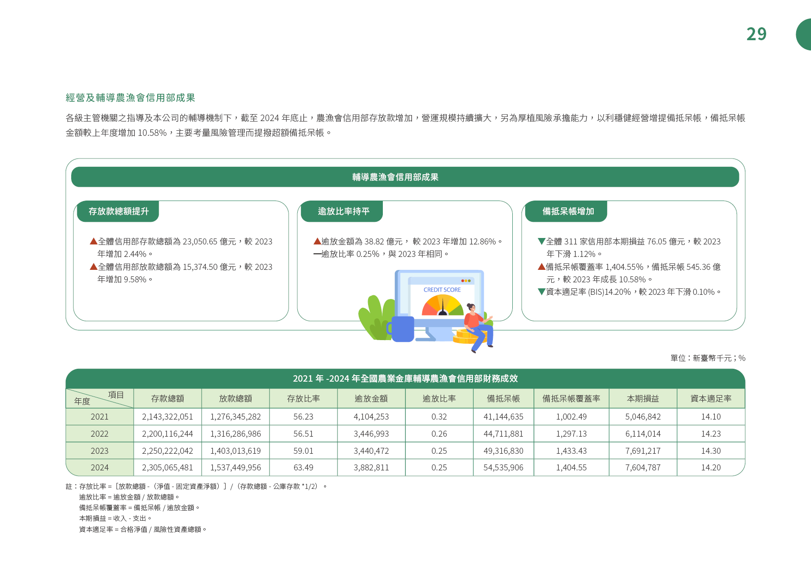Viewport: 811px width, 573px height.
Task: Click the footnote 逾放比率 = 逾放金額 / 放款總額
Action: point(129,497)
